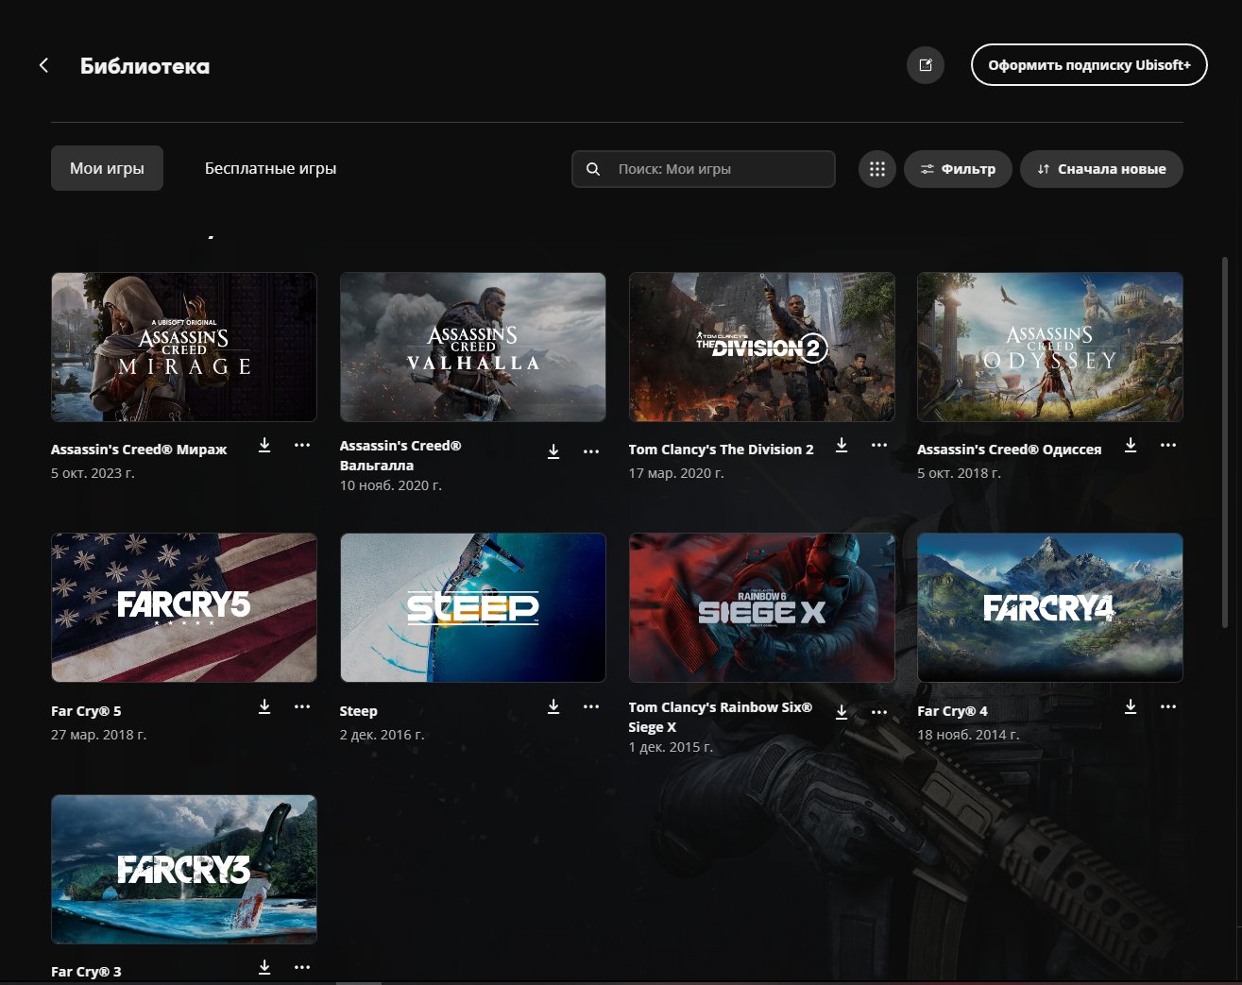This screenshot has height=985, width=1242.
Task: Click the Assassin's Creed® Вальгалла title text
Action: pyautogui.click(x=400, y=455)
